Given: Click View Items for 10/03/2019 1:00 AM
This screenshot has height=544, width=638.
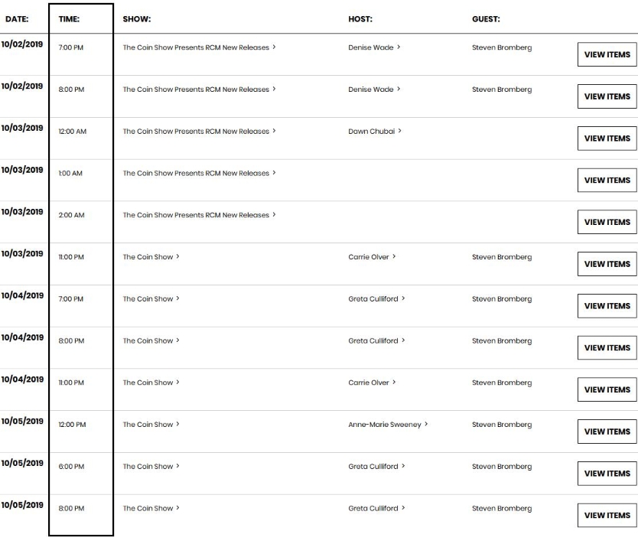Looking at the screenshot, I should pyautogui.click(x=607, y=181).
